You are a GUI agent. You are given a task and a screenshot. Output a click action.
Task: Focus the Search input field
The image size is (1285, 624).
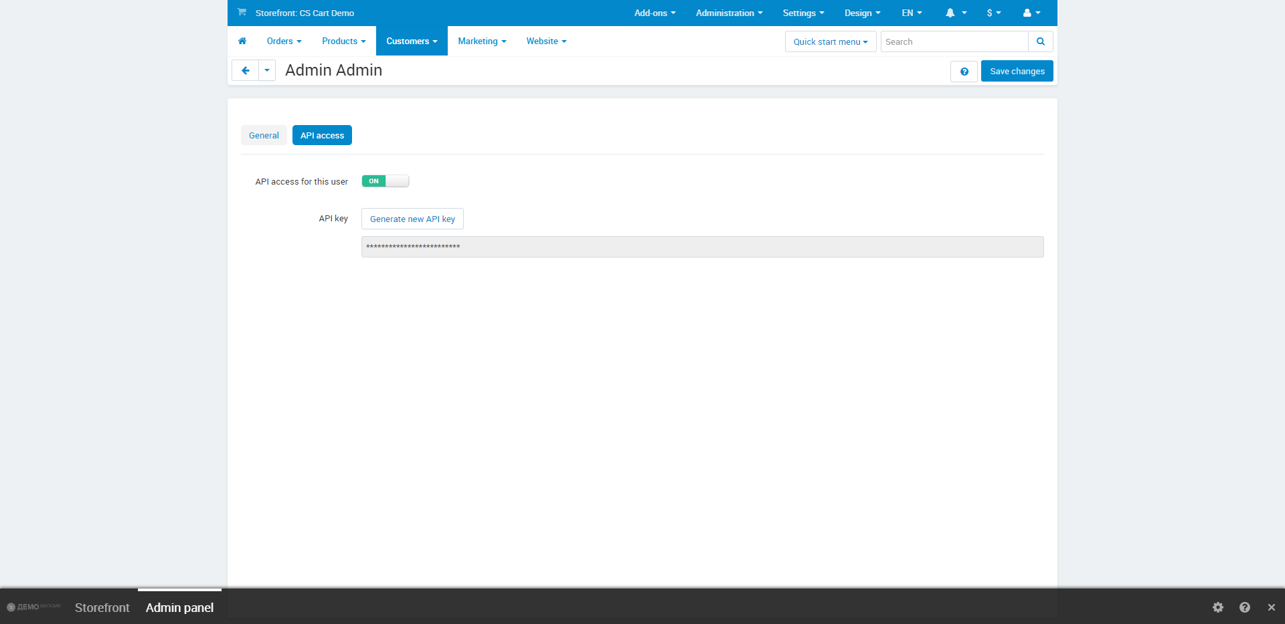954,41
